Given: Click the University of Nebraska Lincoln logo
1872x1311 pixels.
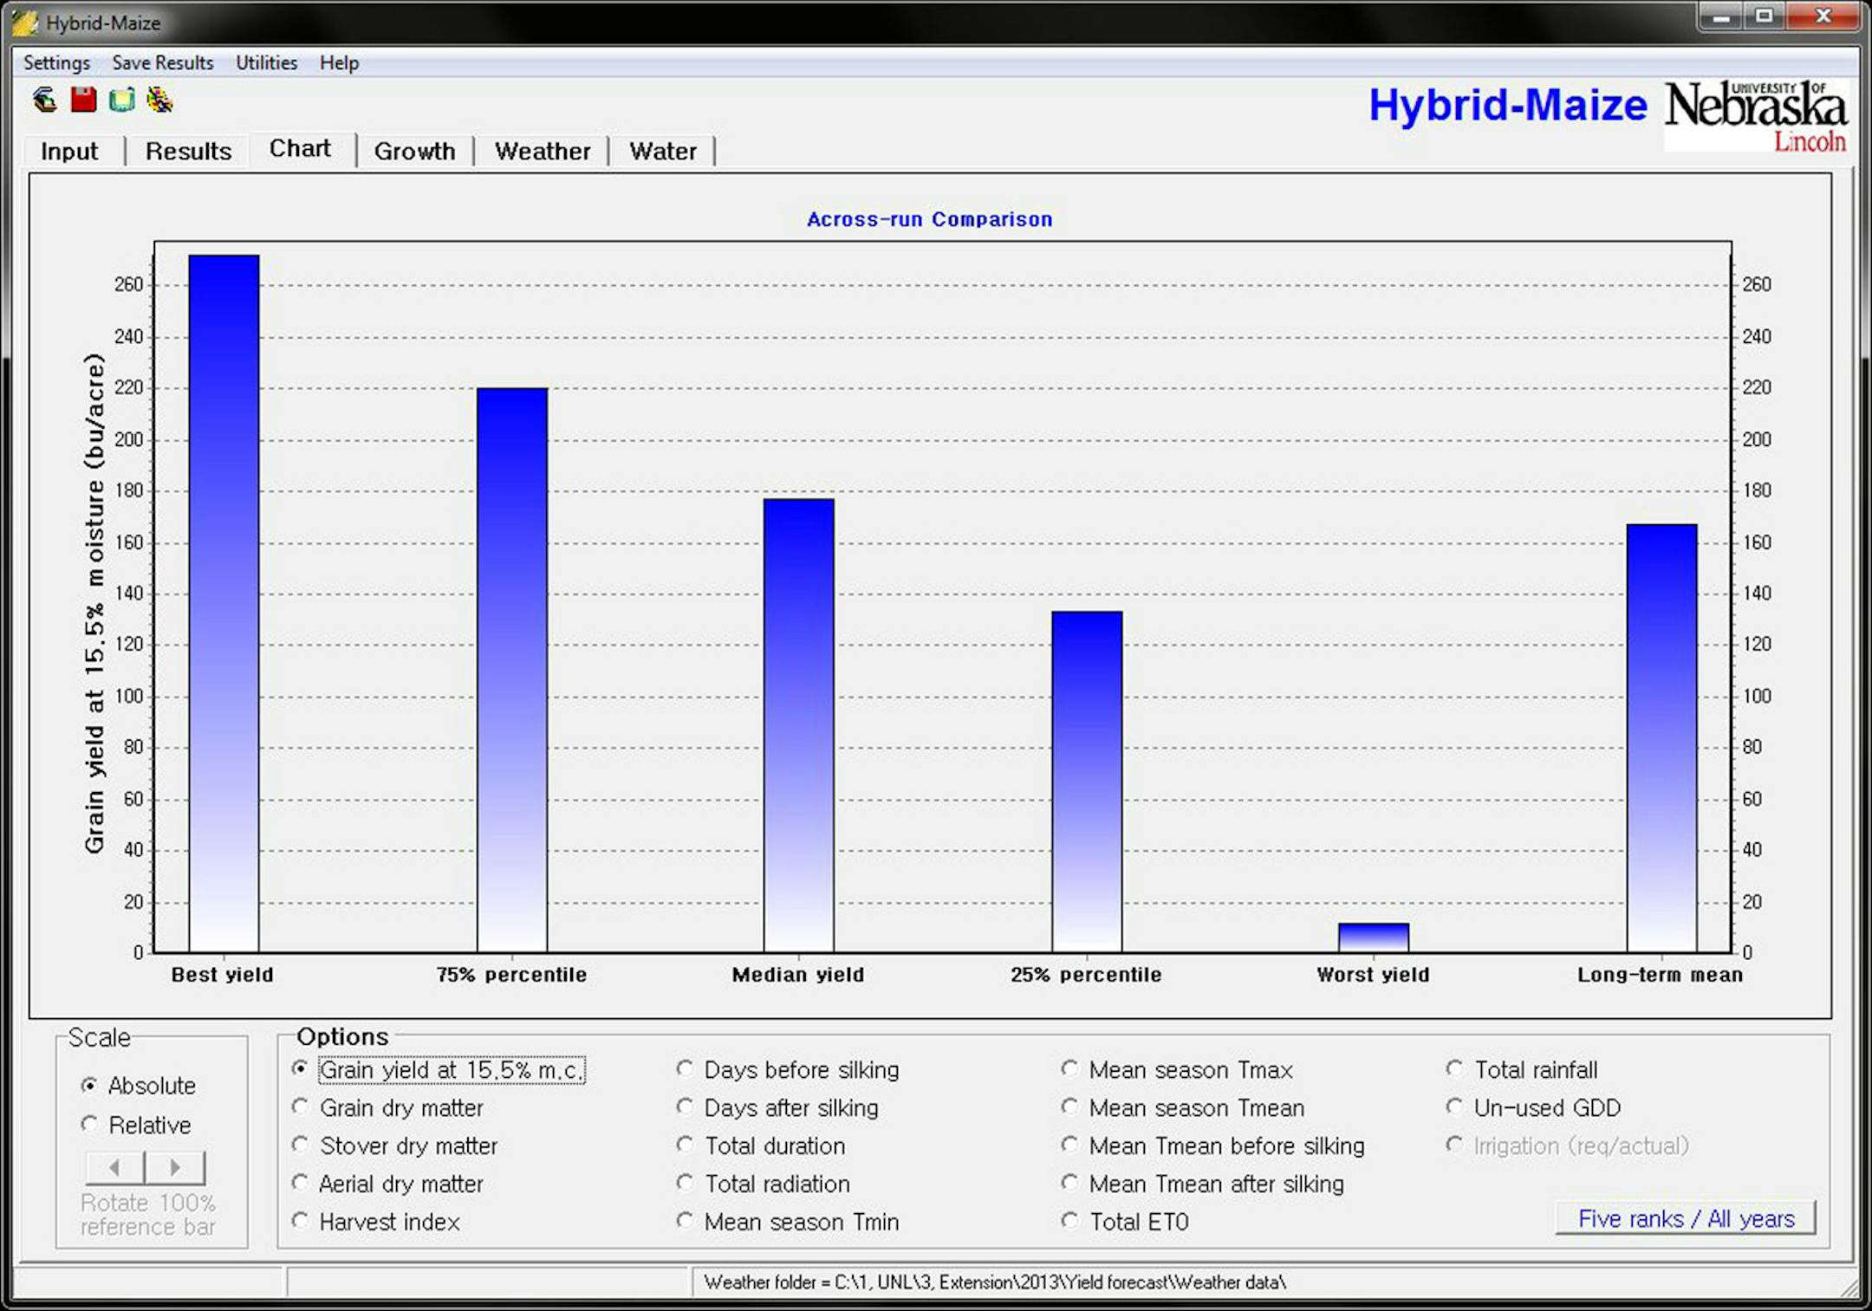Looking at the screenshot, I should point(1756,116).
